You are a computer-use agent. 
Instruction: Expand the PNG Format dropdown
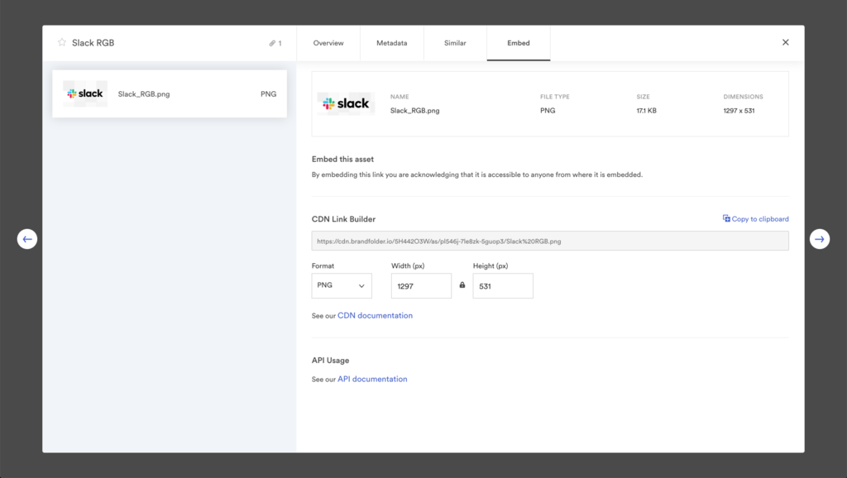point(342,285)
